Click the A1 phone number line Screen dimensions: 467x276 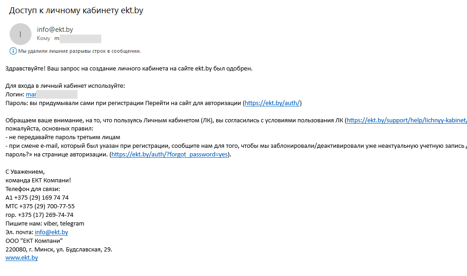click(x=37, y=198)
